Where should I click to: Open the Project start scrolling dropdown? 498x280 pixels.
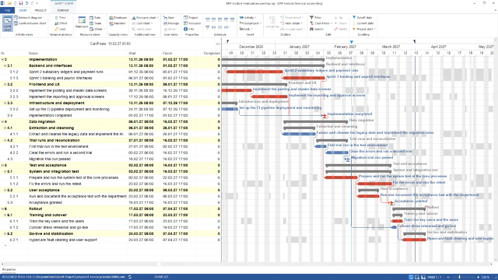tap(364, 29)
